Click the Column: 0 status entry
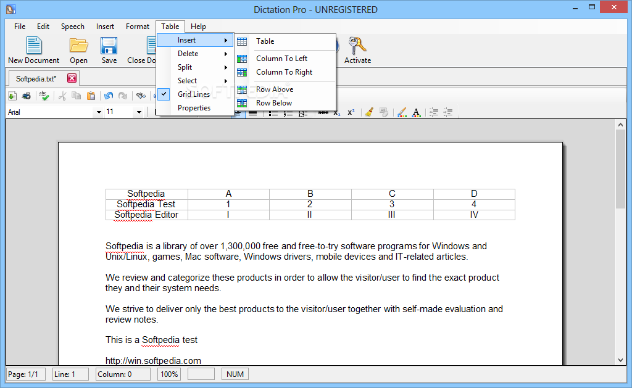This screenshot has width=632, height=388. [123, 374]
